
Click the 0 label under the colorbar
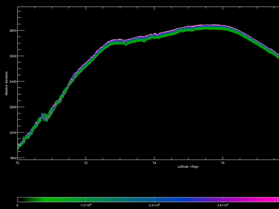tap(18, 205)
